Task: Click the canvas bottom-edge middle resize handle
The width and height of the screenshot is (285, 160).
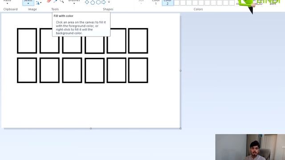Action: [x=91, y=128]
